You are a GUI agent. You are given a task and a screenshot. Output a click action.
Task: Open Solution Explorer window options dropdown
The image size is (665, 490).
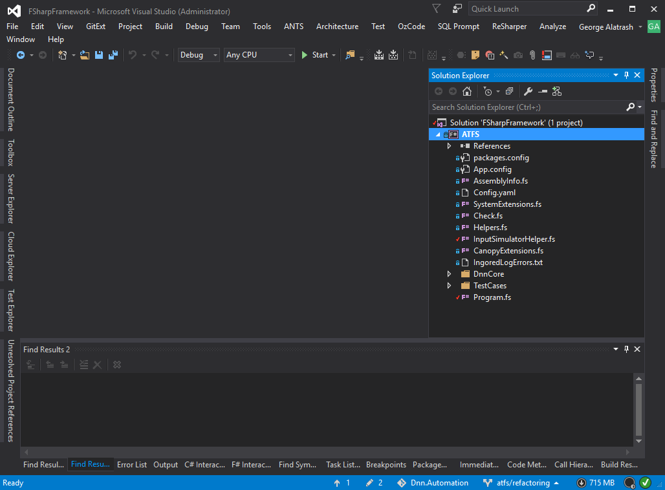[x=616, y=76]
